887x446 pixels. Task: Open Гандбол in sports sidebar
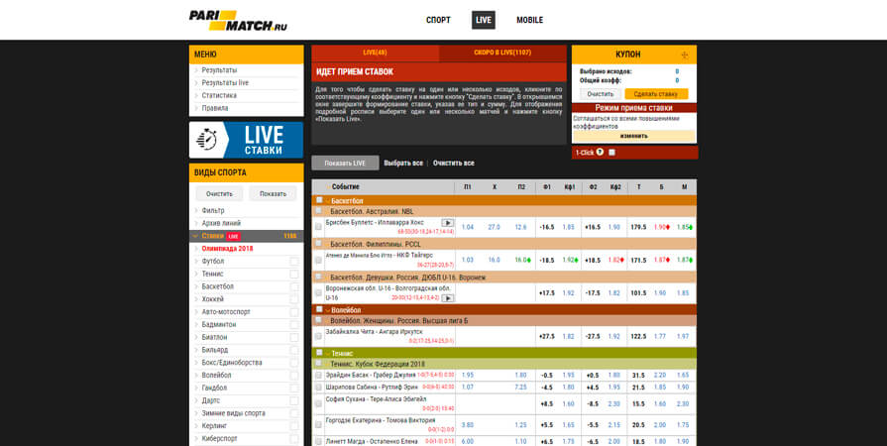point(214,389)
